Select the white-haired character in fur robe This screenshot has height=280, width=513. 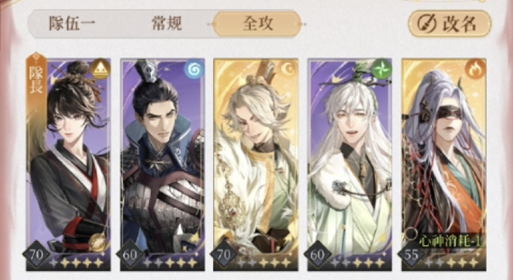coord(349,165)
